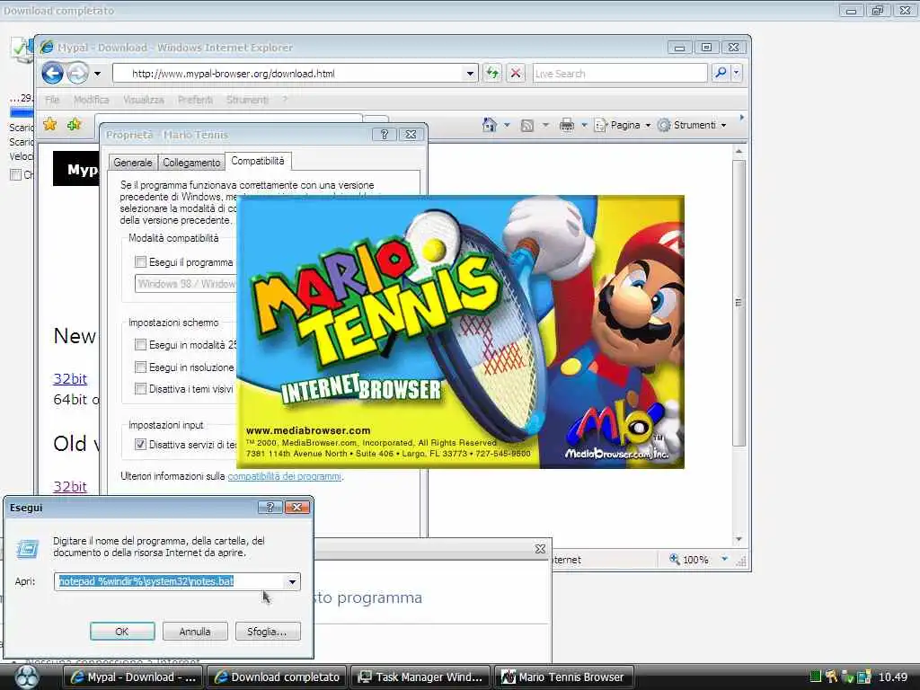Click the Favorites star icon
The width and height of the screenshot is (920, 690).
pyautogui.click(x=50, y=124)
